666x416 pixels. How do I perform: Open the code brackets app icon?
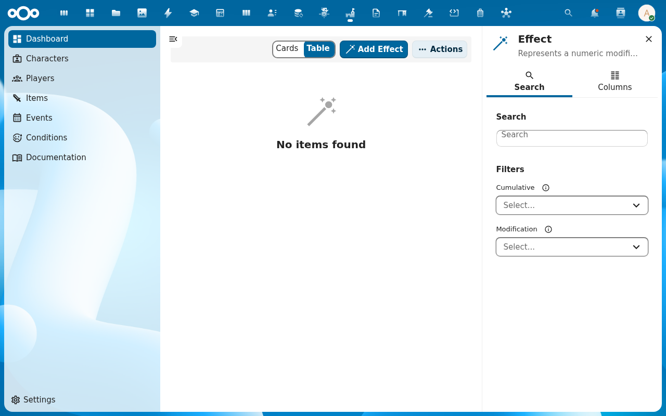coord(454,13)
